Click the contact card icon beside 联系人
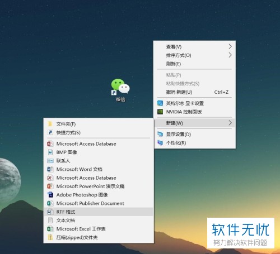The image size is (280, 254). [50, 161]
